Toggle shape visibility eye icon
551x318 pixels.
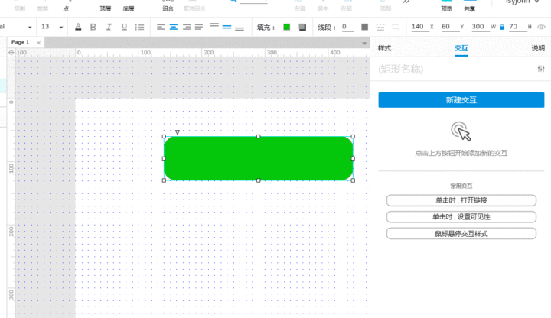point(541,27)
